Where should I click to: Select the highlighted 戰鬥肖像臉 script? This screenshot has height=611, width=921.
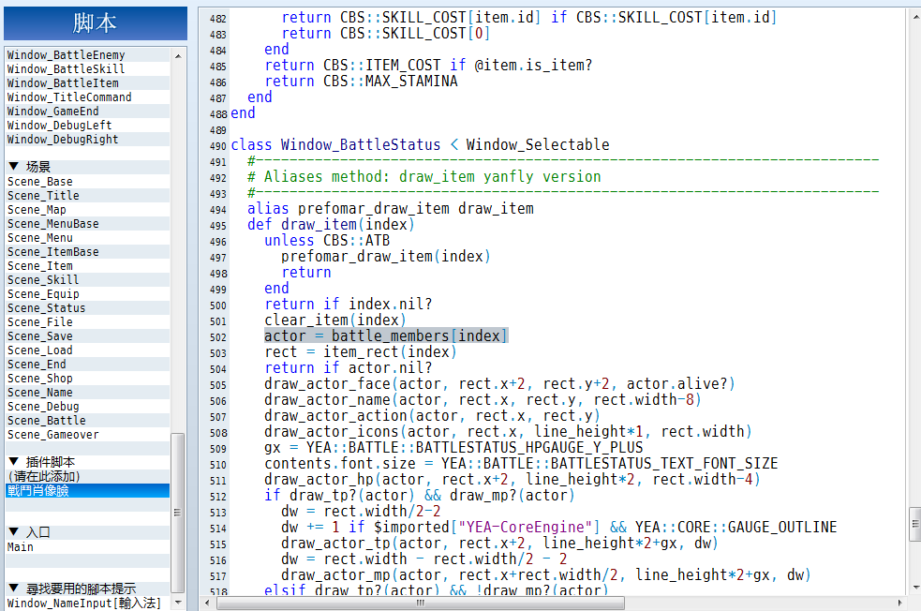pyautogui.click(x=88, y=490)
